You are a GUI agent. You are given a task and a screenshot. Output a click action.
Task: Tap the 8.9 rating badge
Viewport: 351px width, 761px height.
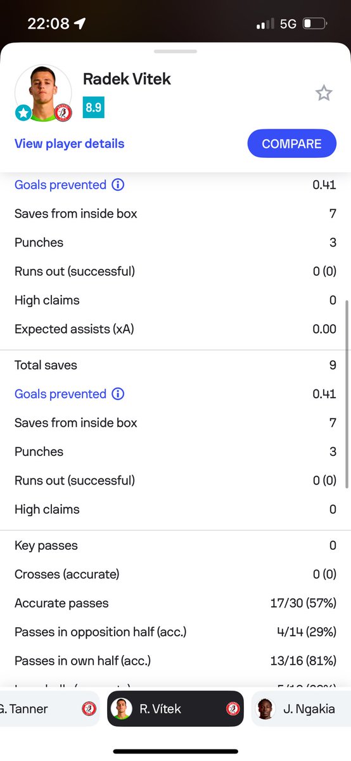94,107
